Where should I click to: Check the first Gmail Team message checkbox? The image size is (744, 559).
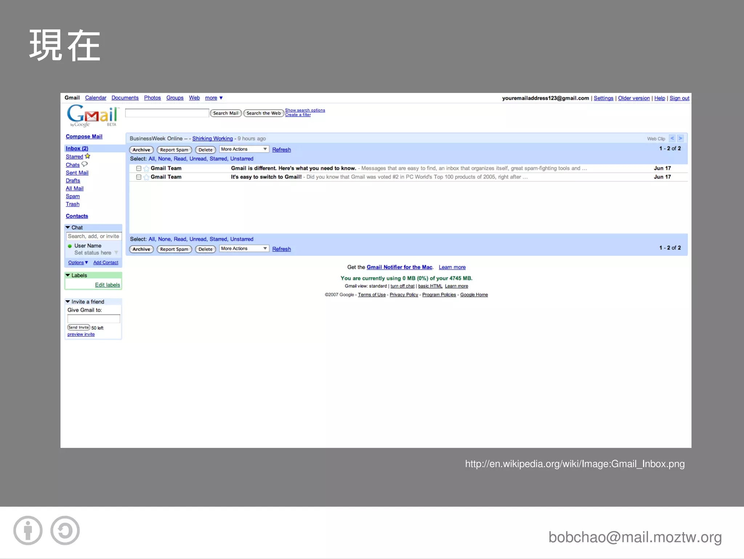(x=139, y=169)
